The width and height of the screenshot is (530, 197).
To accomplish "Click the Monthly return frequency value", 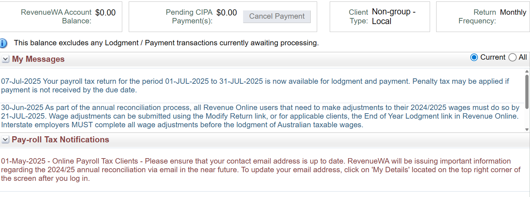I will (x=513, y=12).
